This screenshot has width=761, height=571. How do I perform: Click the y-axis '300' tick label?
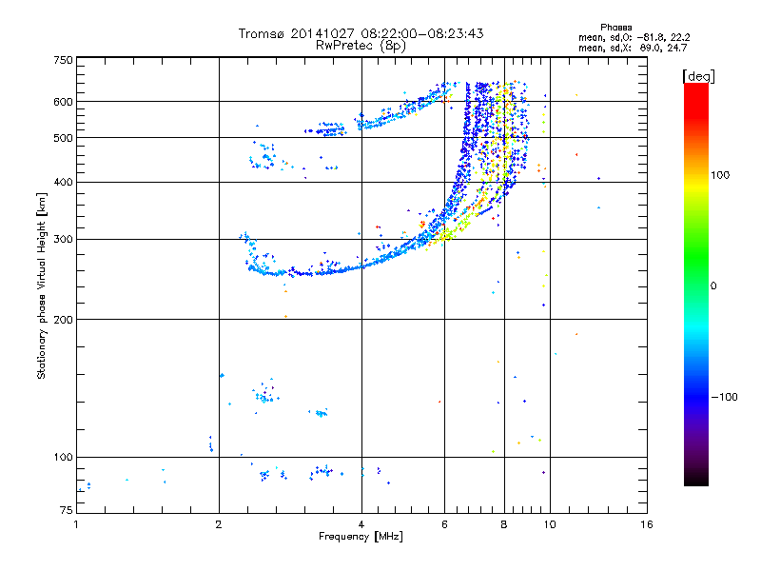coord(63,240)
